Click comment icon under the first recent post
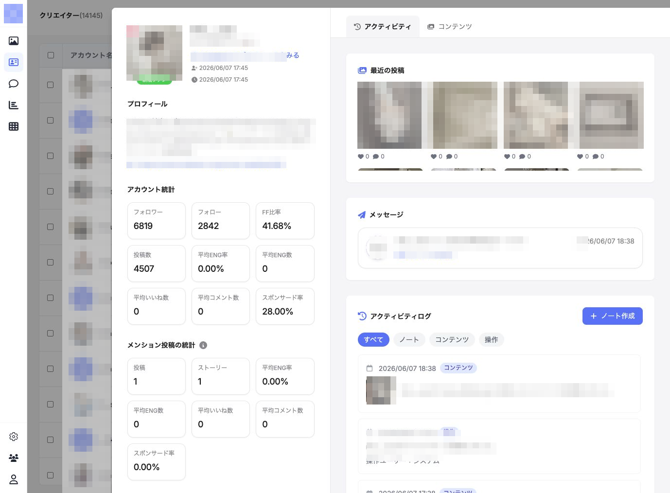 (x=375, y=157)
